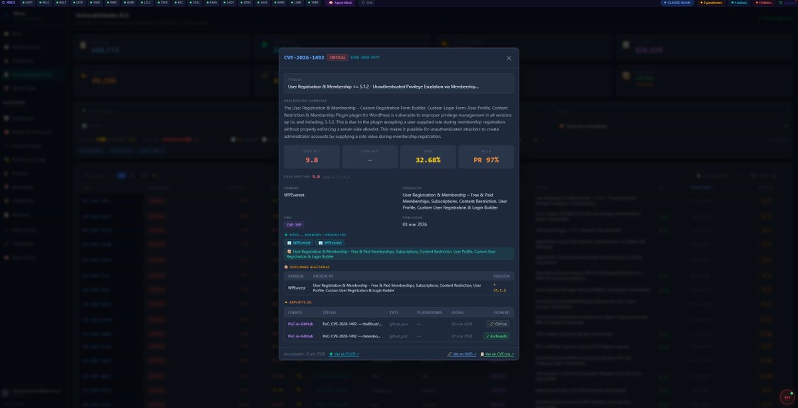The height and width of the screenshot is (408, 798).
Task: Follow the Ver en NVD link
Action: click(462, 354)
